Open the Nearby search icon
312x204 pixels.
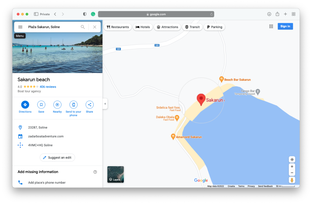point(57,105)
